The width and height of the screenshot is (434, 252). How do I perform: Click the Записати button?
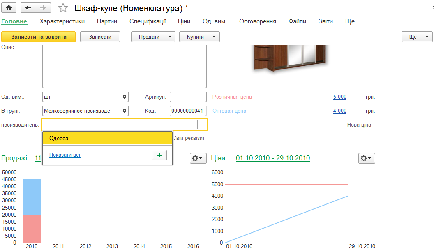coord(100,37)
